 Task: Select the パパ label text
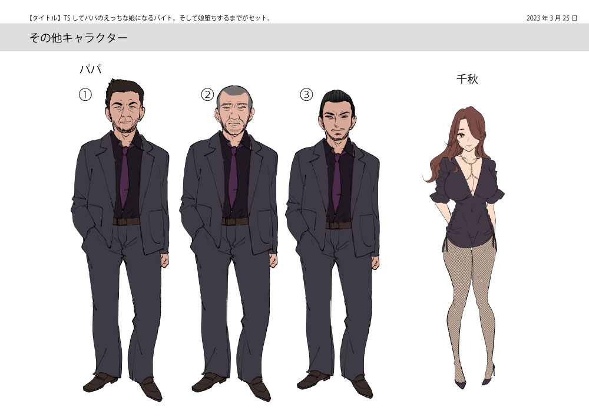pos(91,69)
